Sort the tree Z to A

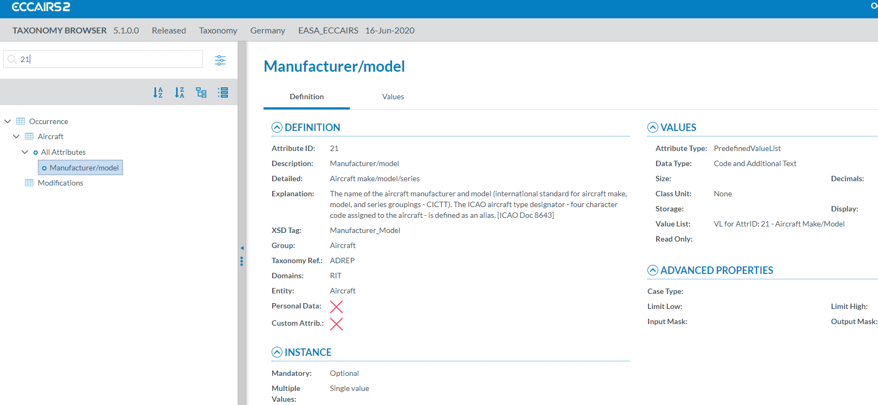179,93
